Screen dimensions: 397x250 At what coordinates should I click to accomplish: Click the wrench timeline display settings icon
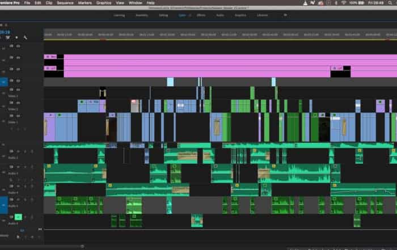click(25, 37)
